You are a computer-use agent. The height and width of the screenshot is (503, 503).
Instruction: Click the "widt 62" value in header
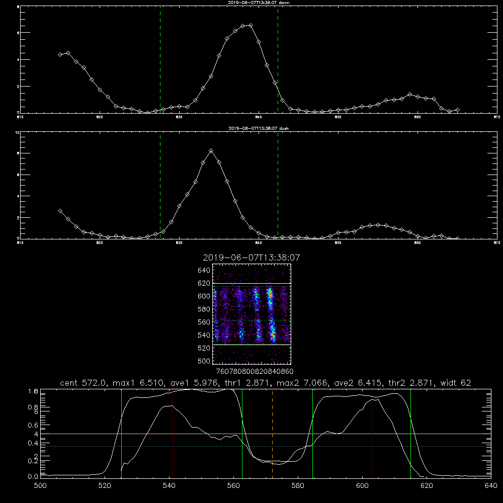456,383
